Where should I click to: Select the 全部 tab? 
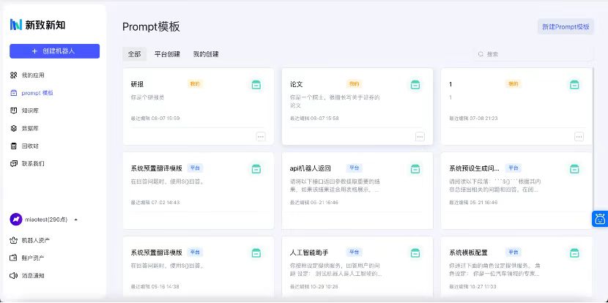(135, 54)
